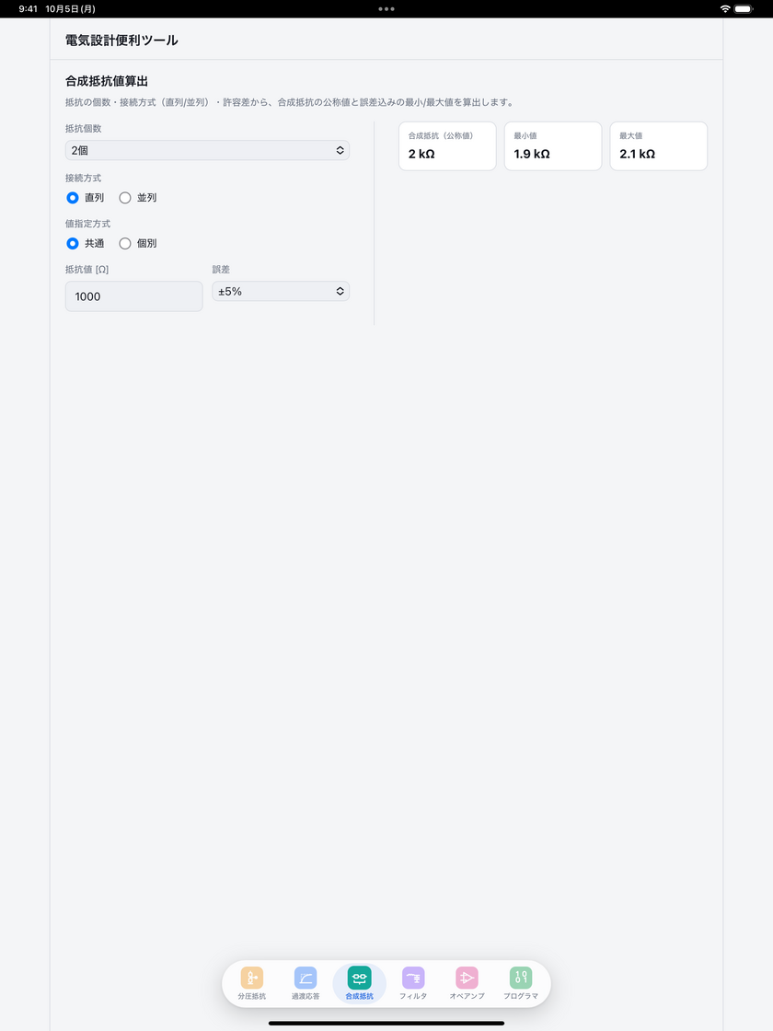Tap the 9:41 clock in status bar

point(29,9)
